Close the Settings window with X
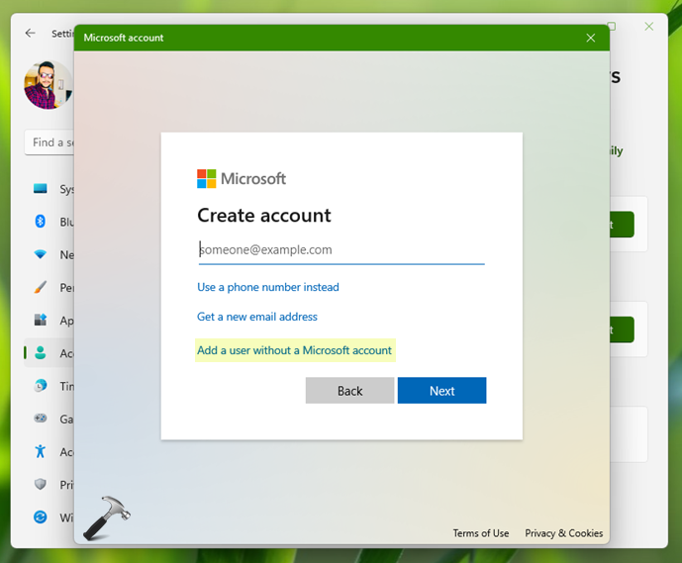Screen dimensions: 682x563 649,27
